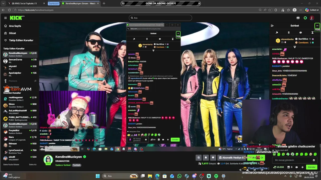Image resolution: width=321 pixels, height=180 pixels.
Task: Click the speech bubble icon in chat toolbar
Action: 300,32
